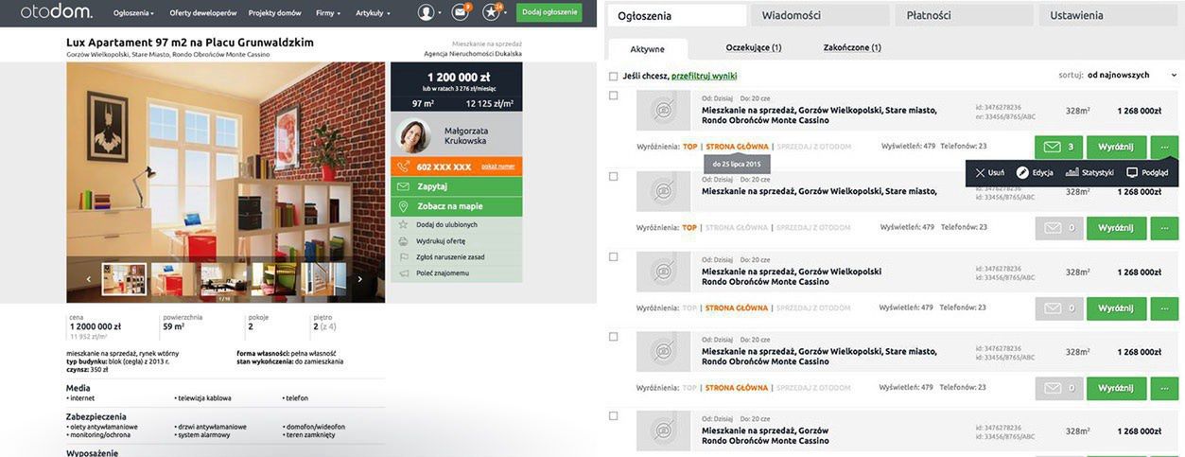Open Oferty deweloperów in top navigation

203,13
